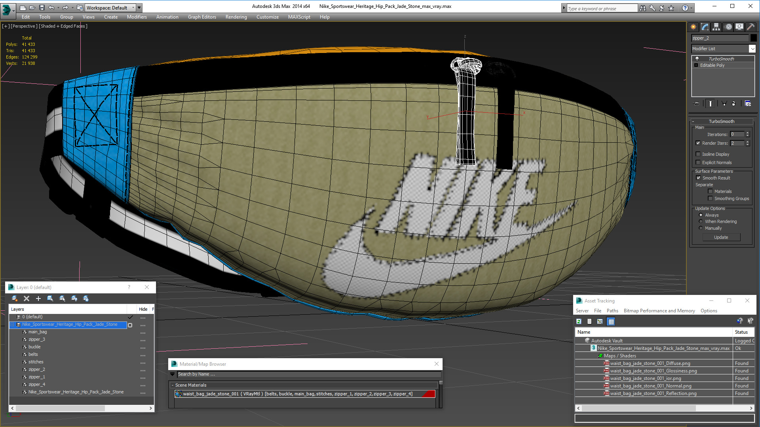This screenshot has width=760, height=427.
Task: Open the Create command panel tab
Action: coord(693,27)
